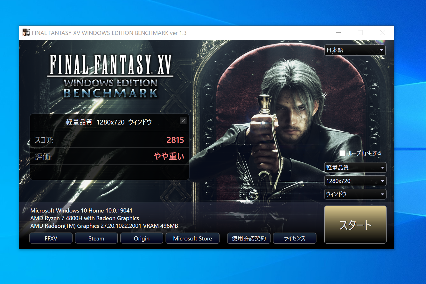
Task: Open the Microsoft Store button
Action: pos(192,238)
